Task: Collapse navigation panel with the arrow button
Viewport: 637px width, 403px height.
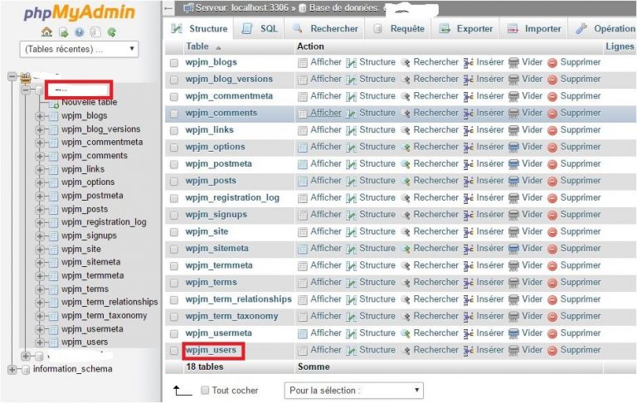Action: coord(168,7)
